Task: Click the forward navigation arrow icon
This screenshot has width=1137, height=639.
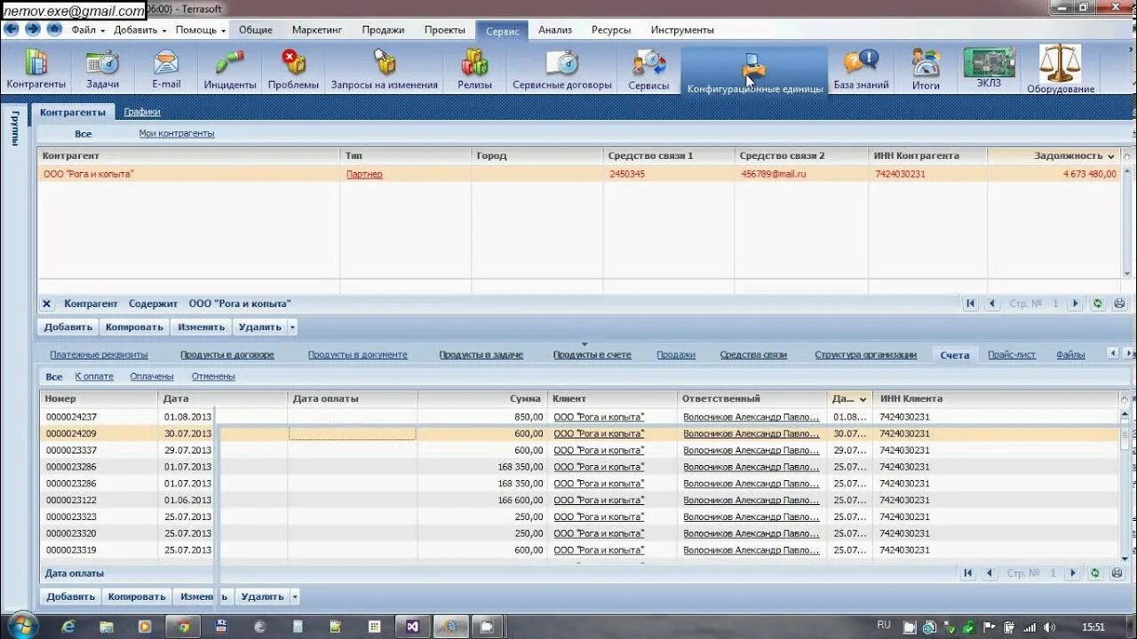Action: click(x=33, y=29)
